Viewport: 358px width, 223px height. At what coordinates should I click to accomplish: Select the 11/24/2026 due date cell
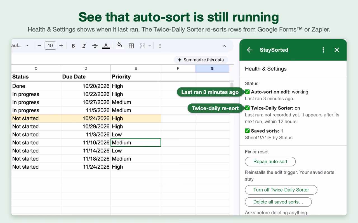pyautogui.click(x=86, y=167)
